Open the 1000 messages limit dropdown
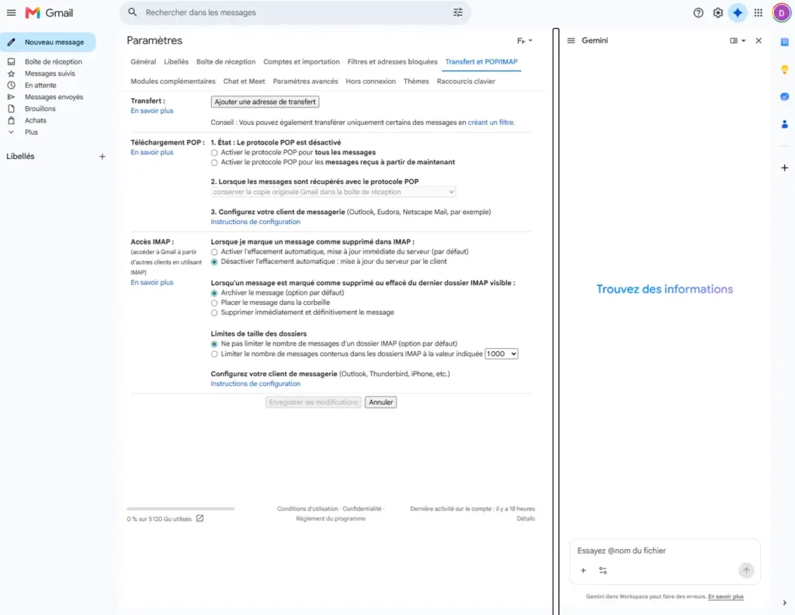This screenshot has height=615, width=795. click(x=502, y=354)
